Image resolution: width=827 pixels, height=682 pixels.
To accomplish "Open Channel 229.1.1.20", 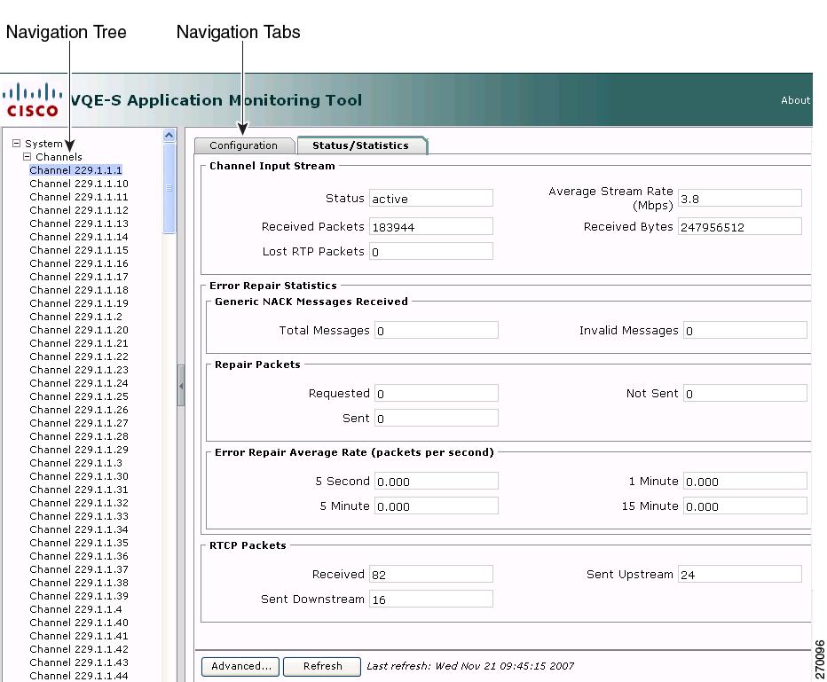I will (x=79, y=330).
